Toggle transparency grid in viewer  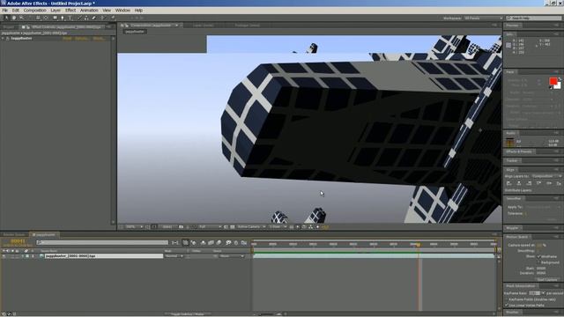click(233, 227)
